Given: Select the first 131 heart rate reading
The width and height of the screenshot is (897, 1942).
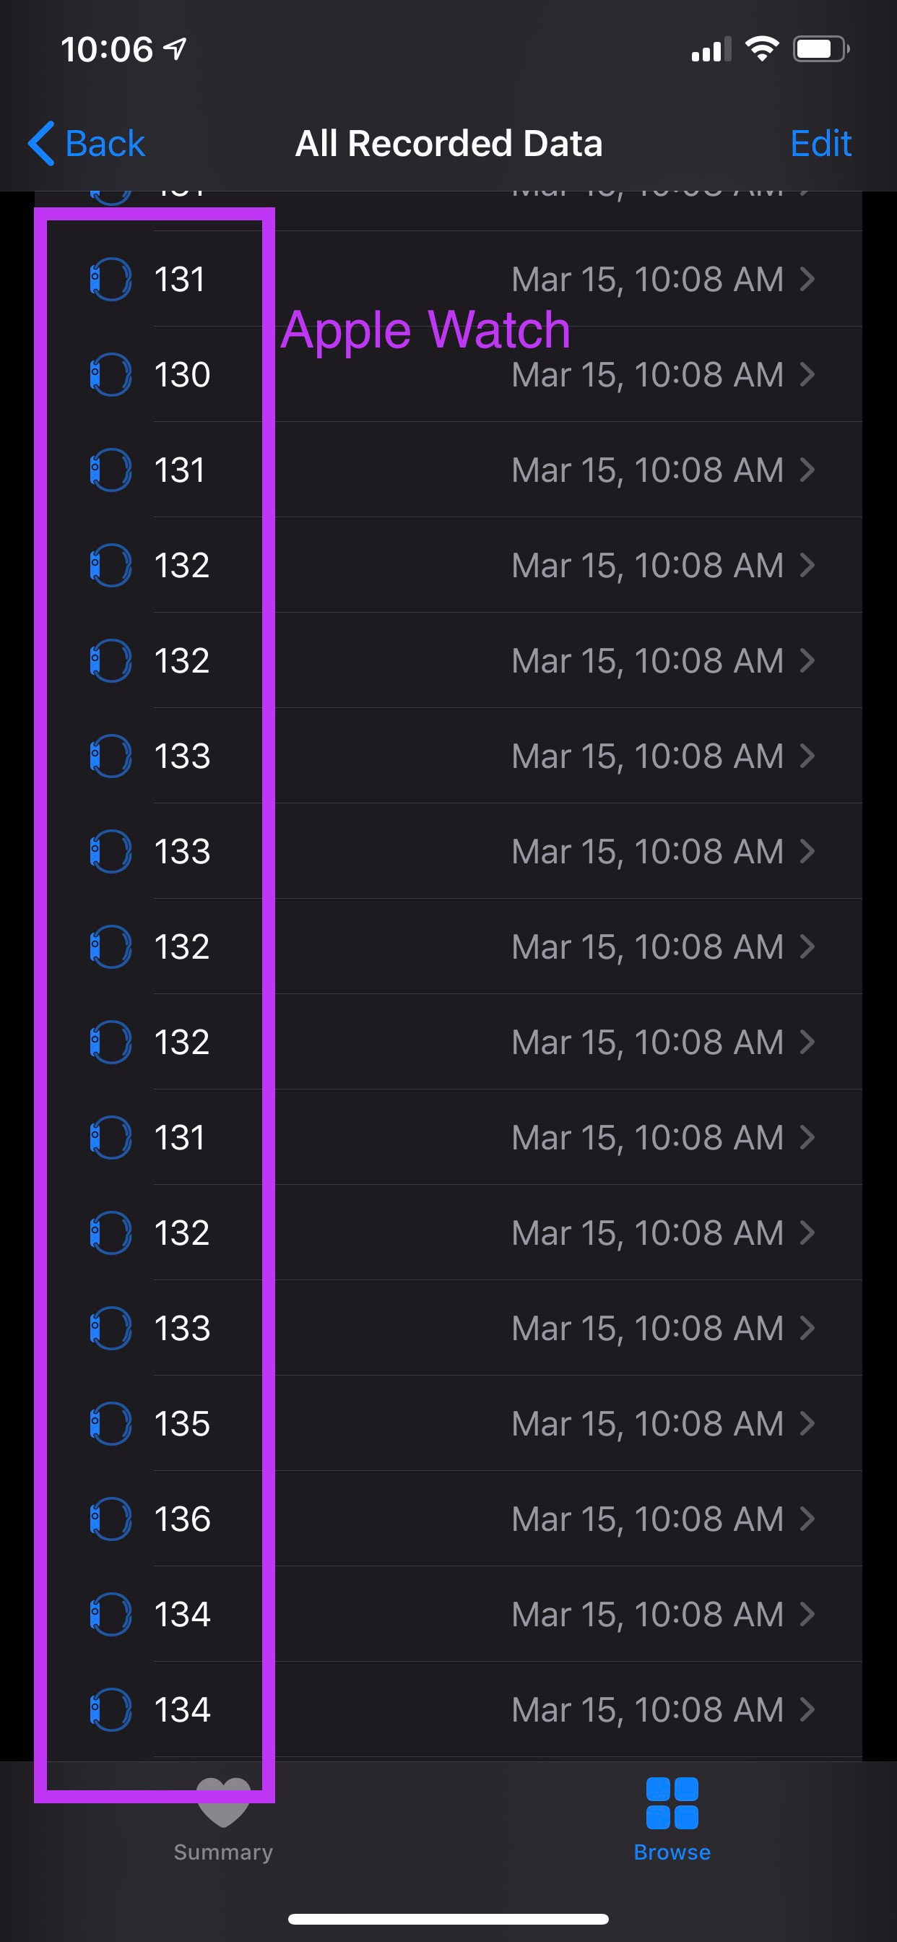Looking at the screenshot, I should pyautogui.click(x=179, y=279).
